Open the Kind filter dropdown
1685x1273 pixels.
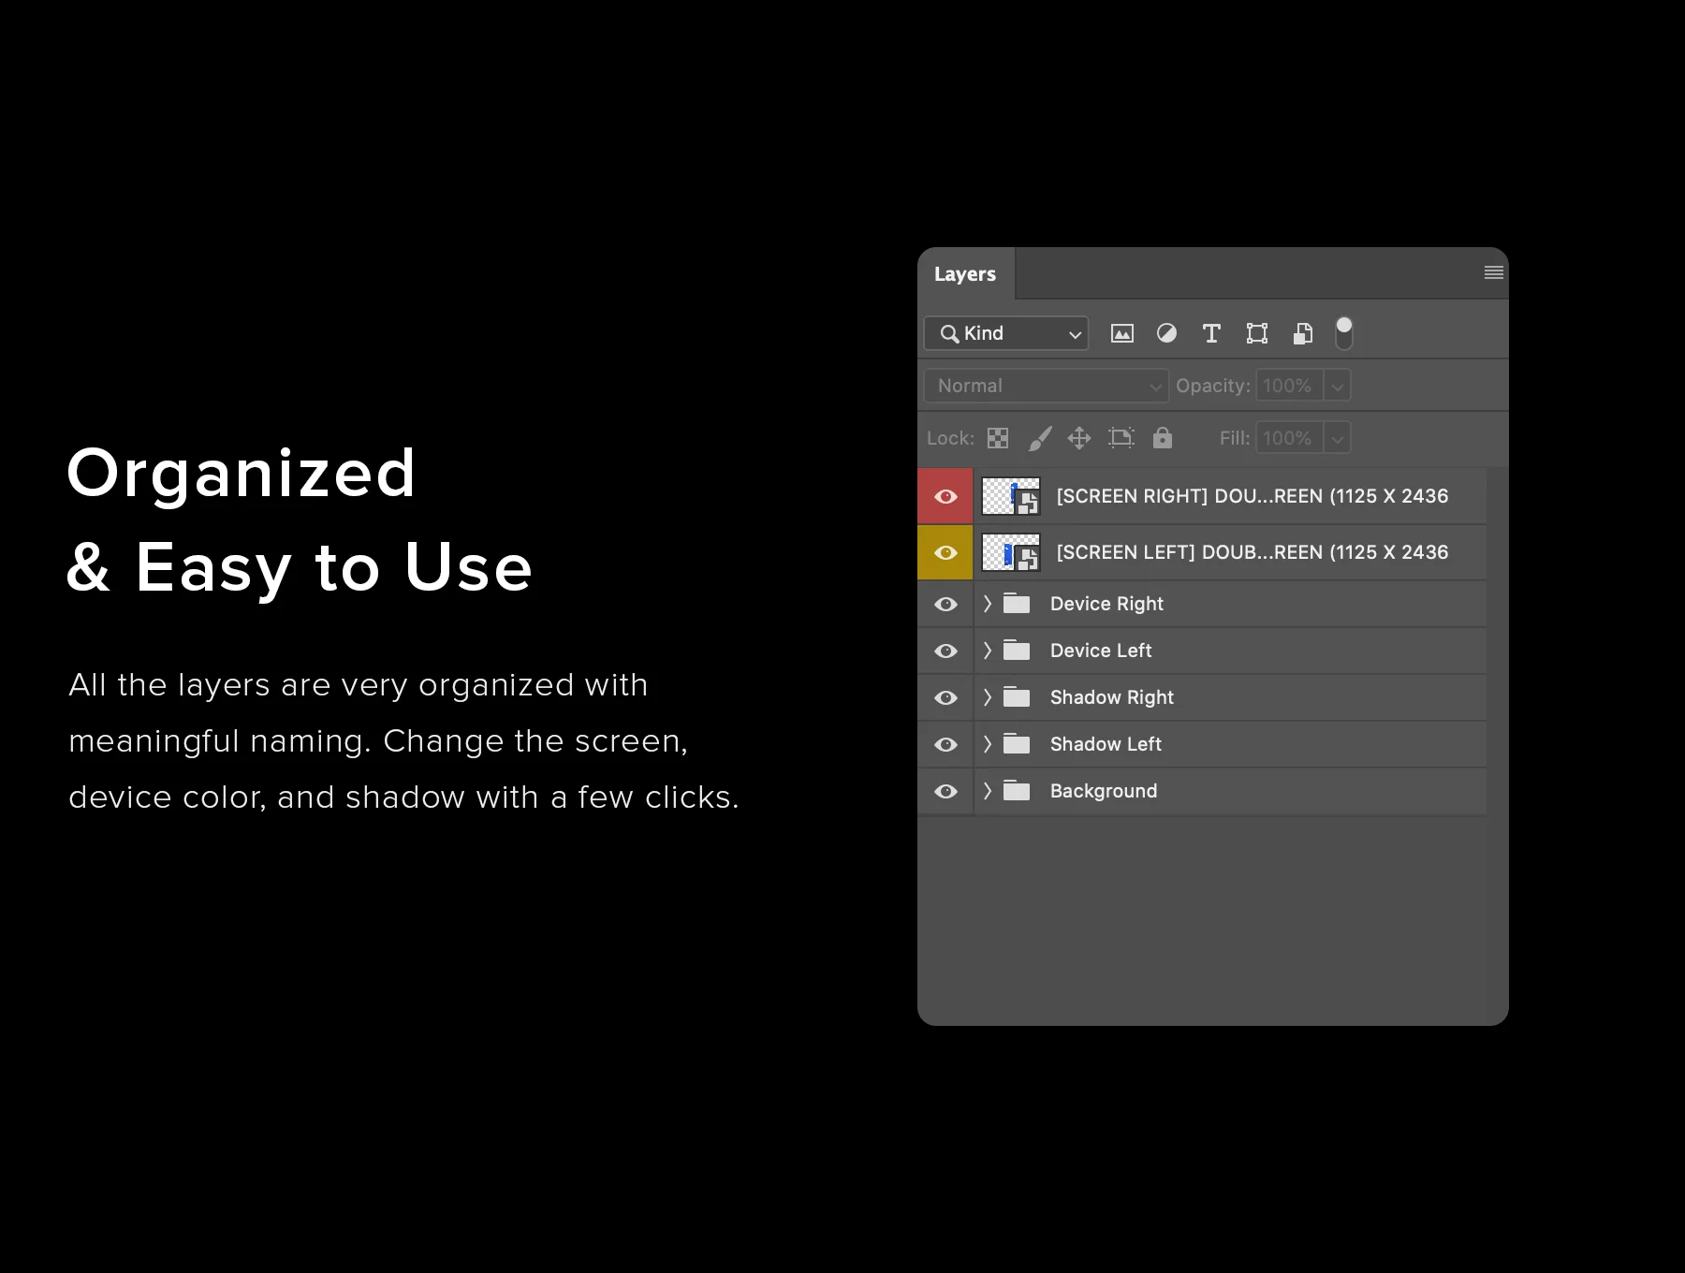(x=1006, y=333)
